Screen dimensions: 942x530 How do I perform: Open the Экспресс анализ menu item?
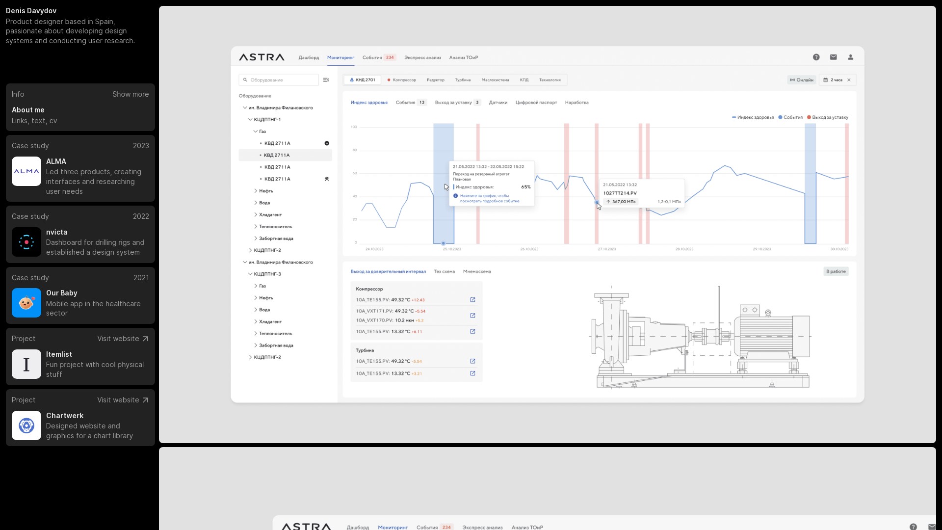click(422, 57)
